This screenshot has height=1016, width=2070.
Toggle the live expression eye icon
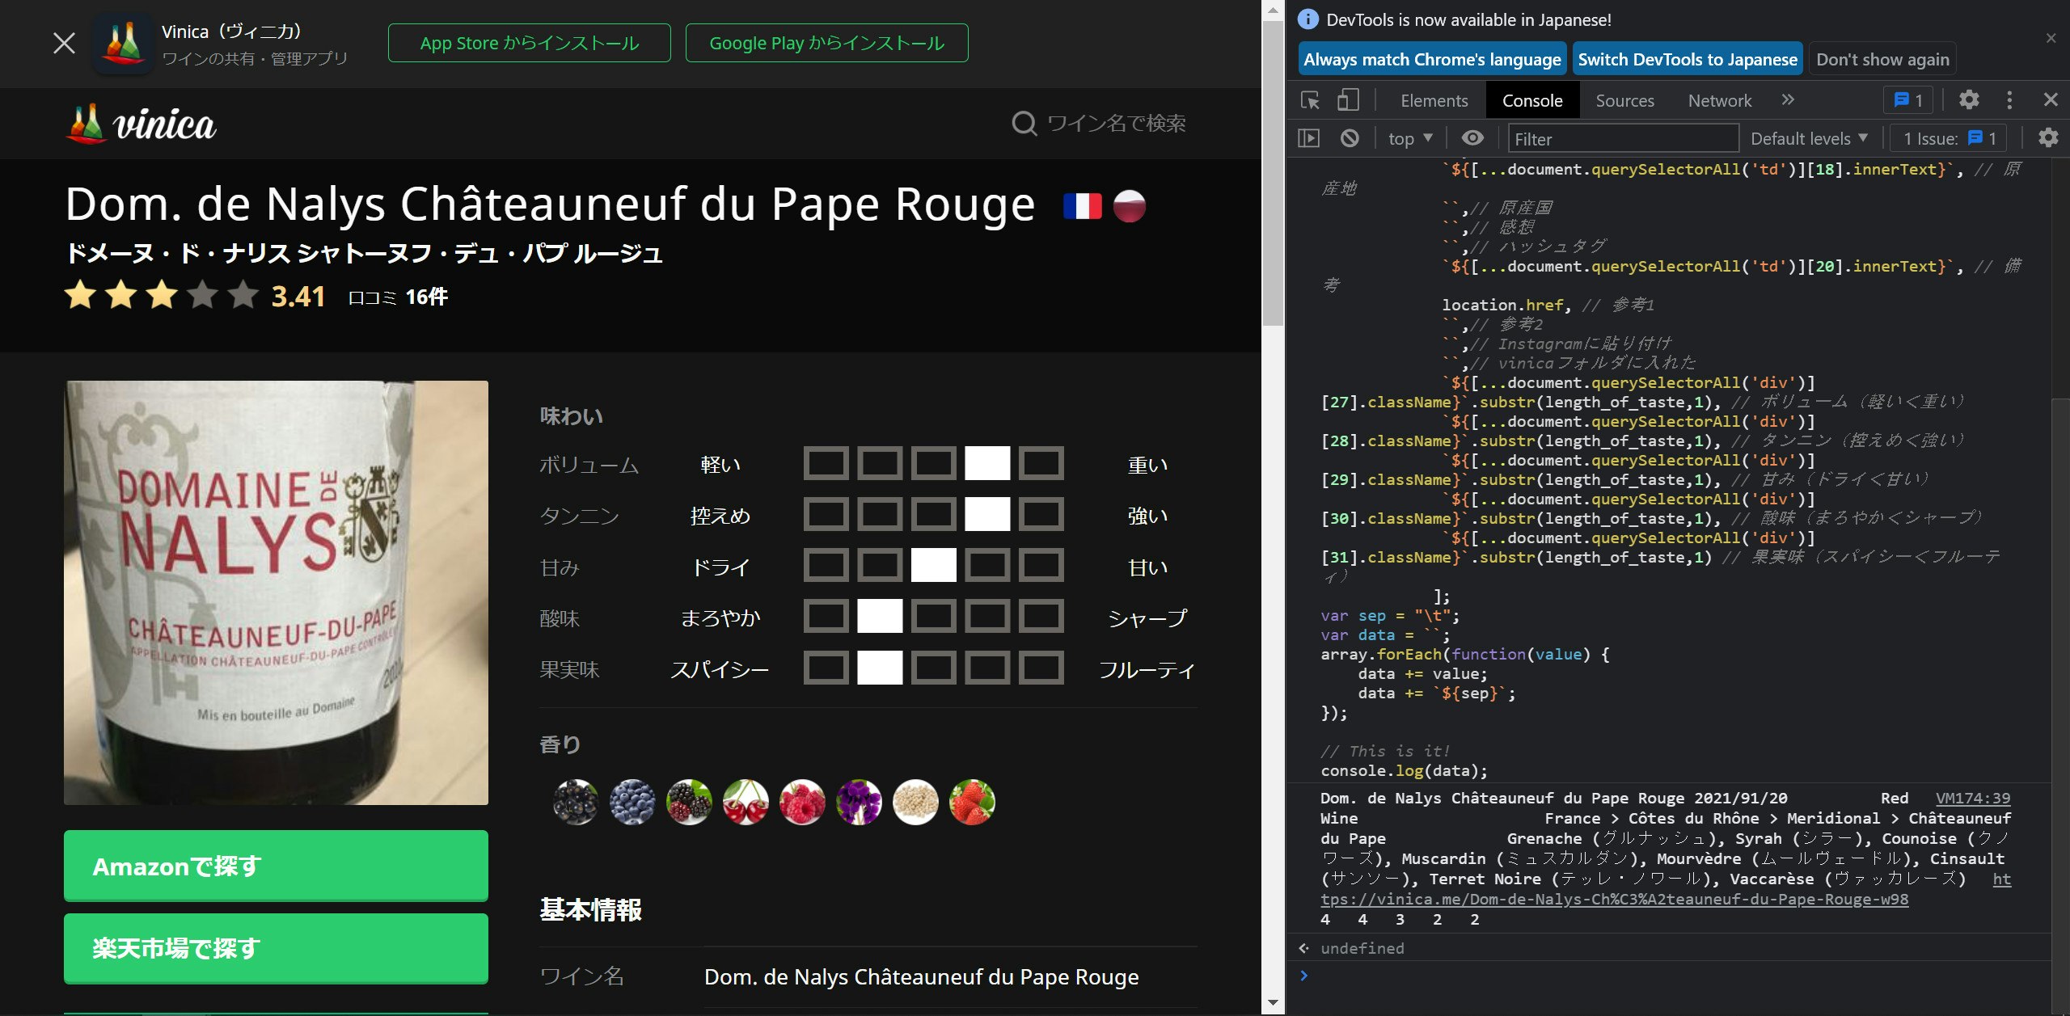(1472, 138)
